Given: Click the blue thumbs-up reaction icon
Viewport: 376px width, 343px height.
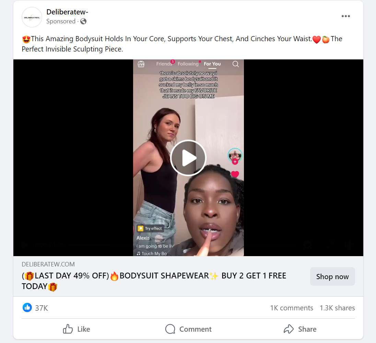Looking at the screenshot, I should (27, 308).
